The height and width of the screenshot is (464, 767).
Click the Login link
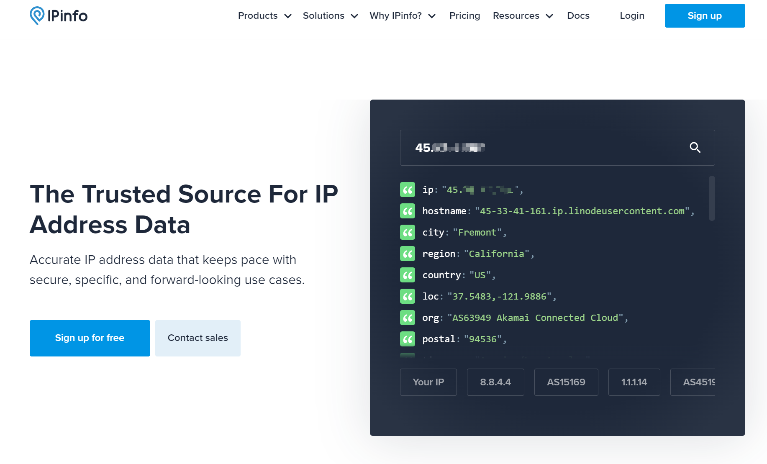point(632,15)
